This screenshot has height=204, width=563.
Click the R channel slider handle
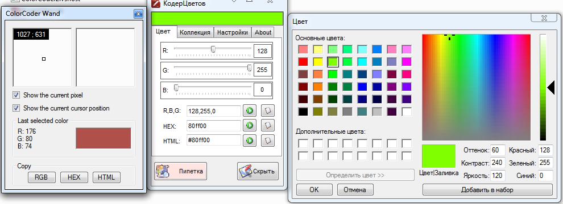(x=213, y=49)
